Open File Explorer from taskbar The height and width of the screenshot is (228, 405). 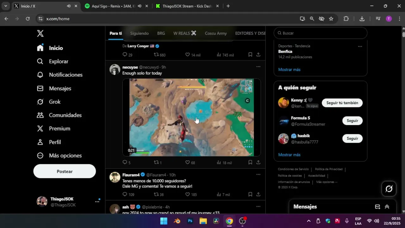203,221
